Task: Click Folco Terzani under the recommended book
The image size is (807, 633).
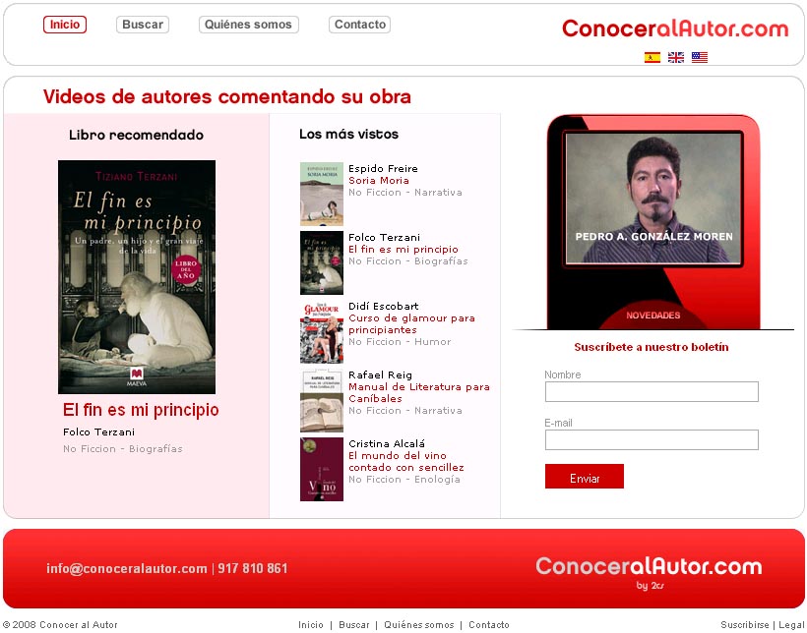Action: tap(98, 432)
